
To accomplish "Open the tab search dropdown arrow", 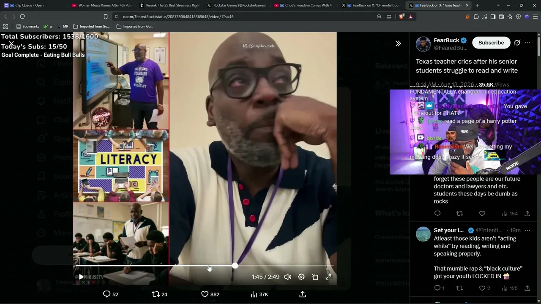I will point(498,5).
